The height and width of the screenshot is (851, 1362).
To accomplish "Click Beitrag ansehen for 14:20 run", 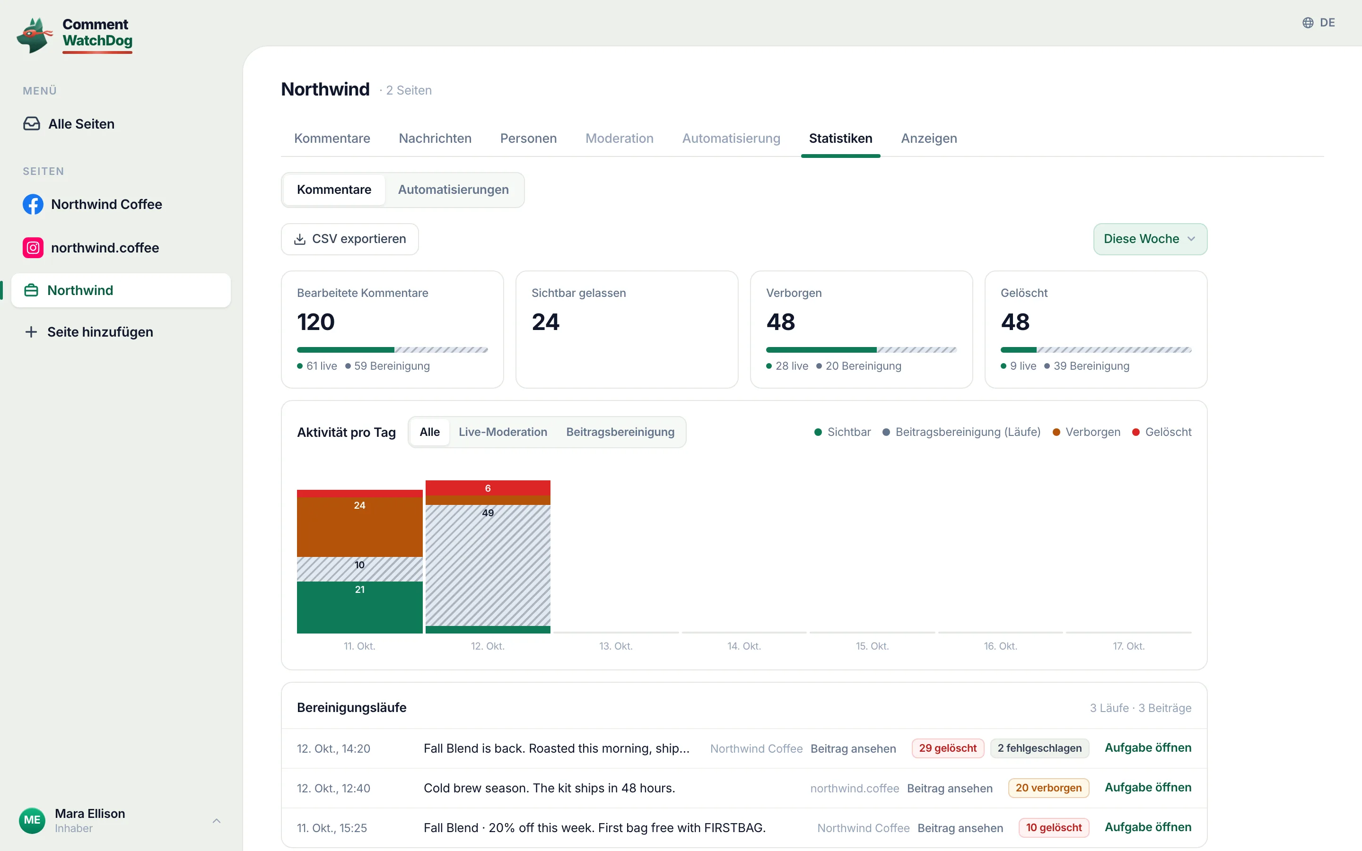I will [x=853, y=748].
